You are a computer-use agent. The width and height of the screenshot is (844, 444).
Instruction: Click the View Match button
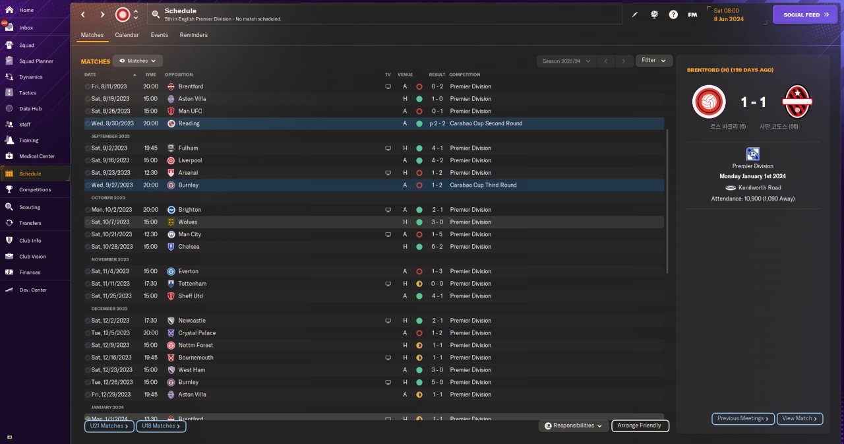pyautogui.click(x=800, y=418)
